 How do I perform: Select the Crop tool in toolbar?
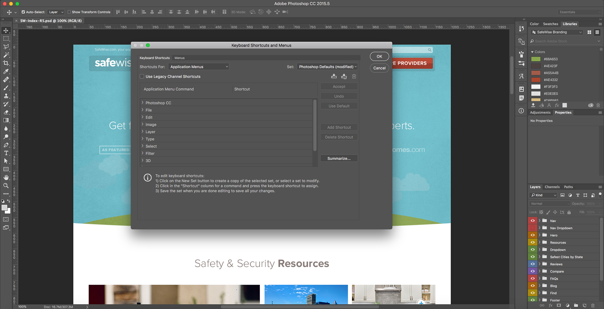(6, 63)
